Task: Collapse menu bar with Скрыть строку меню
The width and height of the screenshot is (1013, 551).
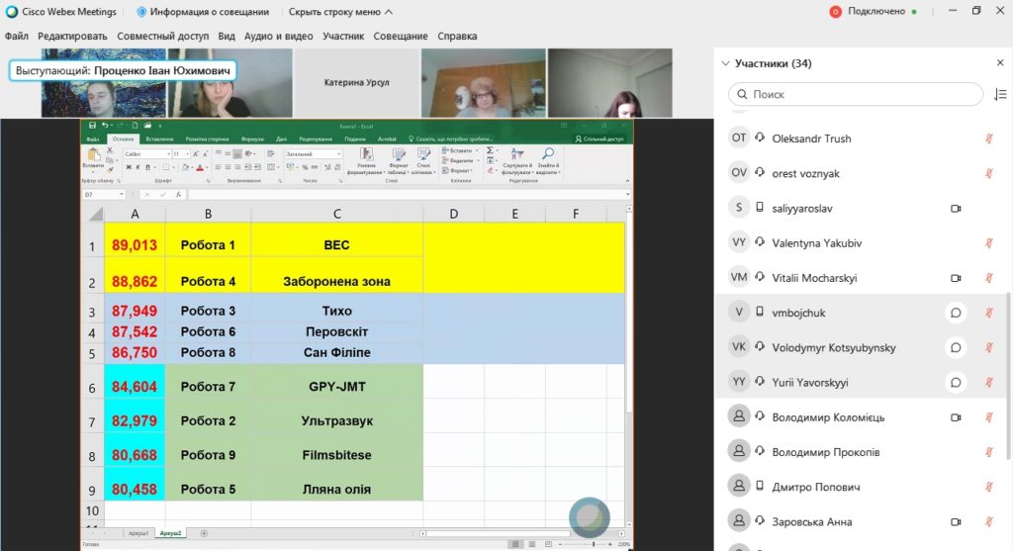Action: (x=340, y=12)
